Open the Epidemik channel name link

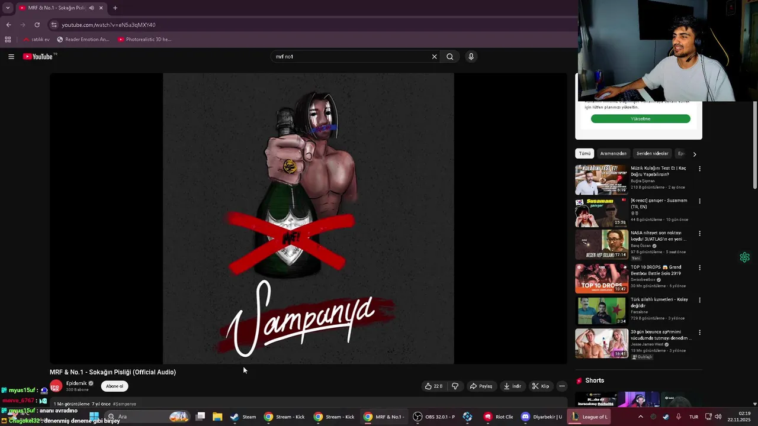(76, 383)
